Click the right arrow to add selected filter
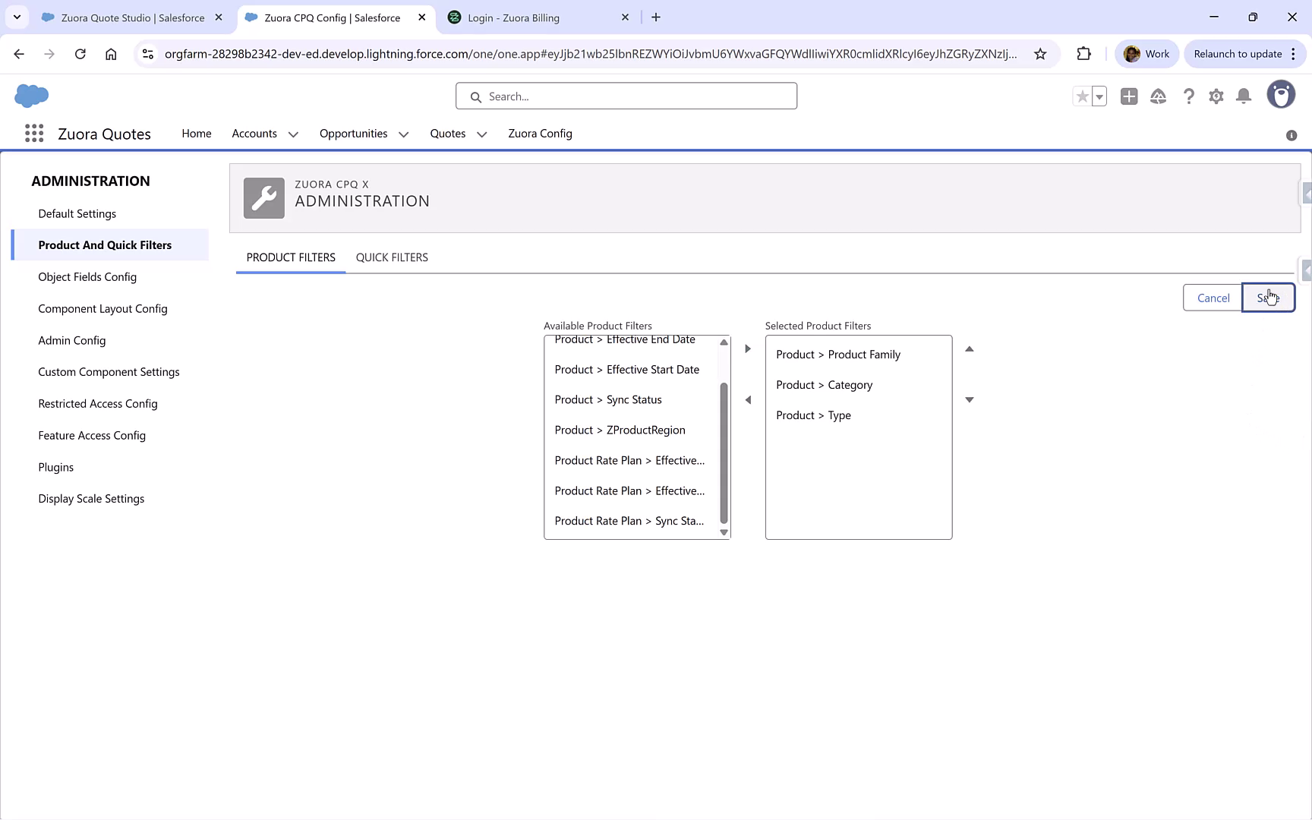Screen dimensions: 1312x820 pyautogui.click(x=747, y=348)
